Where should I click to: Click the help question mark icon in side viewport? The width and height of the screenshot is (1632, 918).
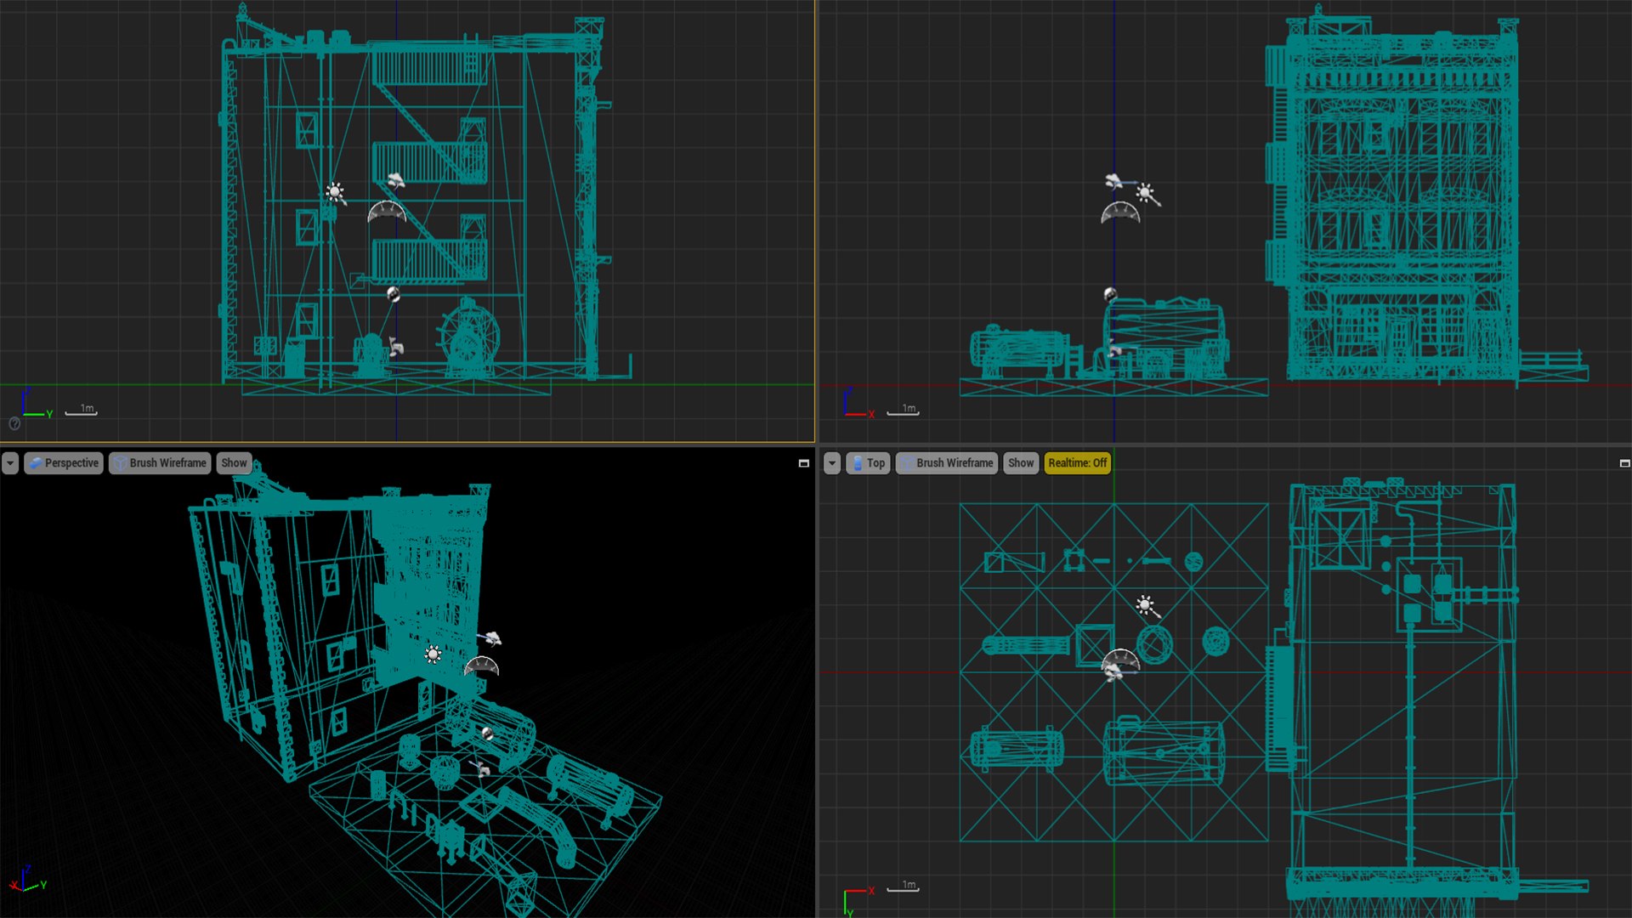pyautogui.click(x=14, y=423)
